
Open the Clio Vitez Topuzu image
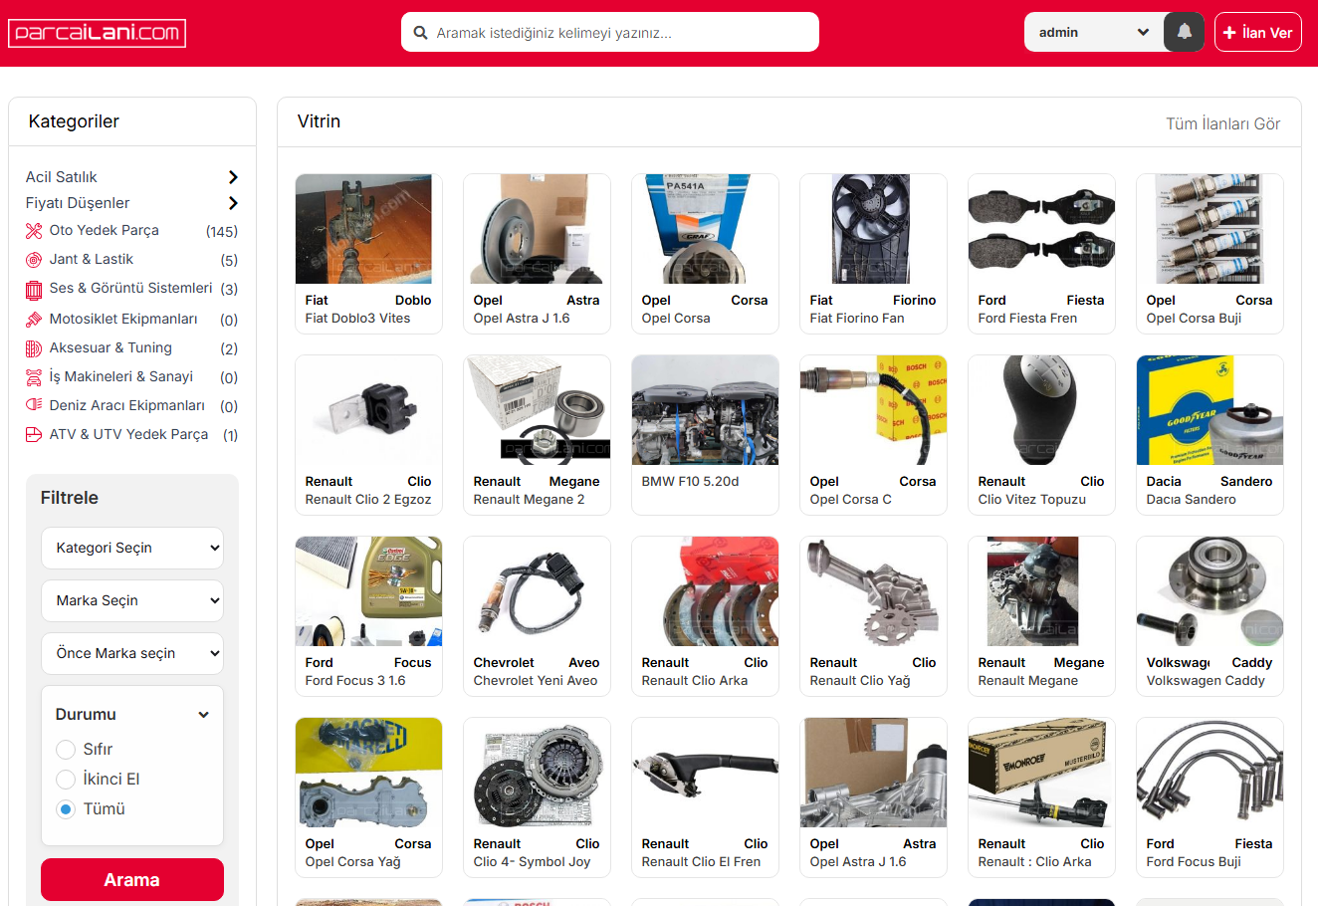1041,410
